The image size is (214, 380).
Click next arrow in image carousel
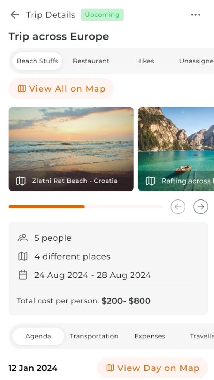tap(201, 207)
